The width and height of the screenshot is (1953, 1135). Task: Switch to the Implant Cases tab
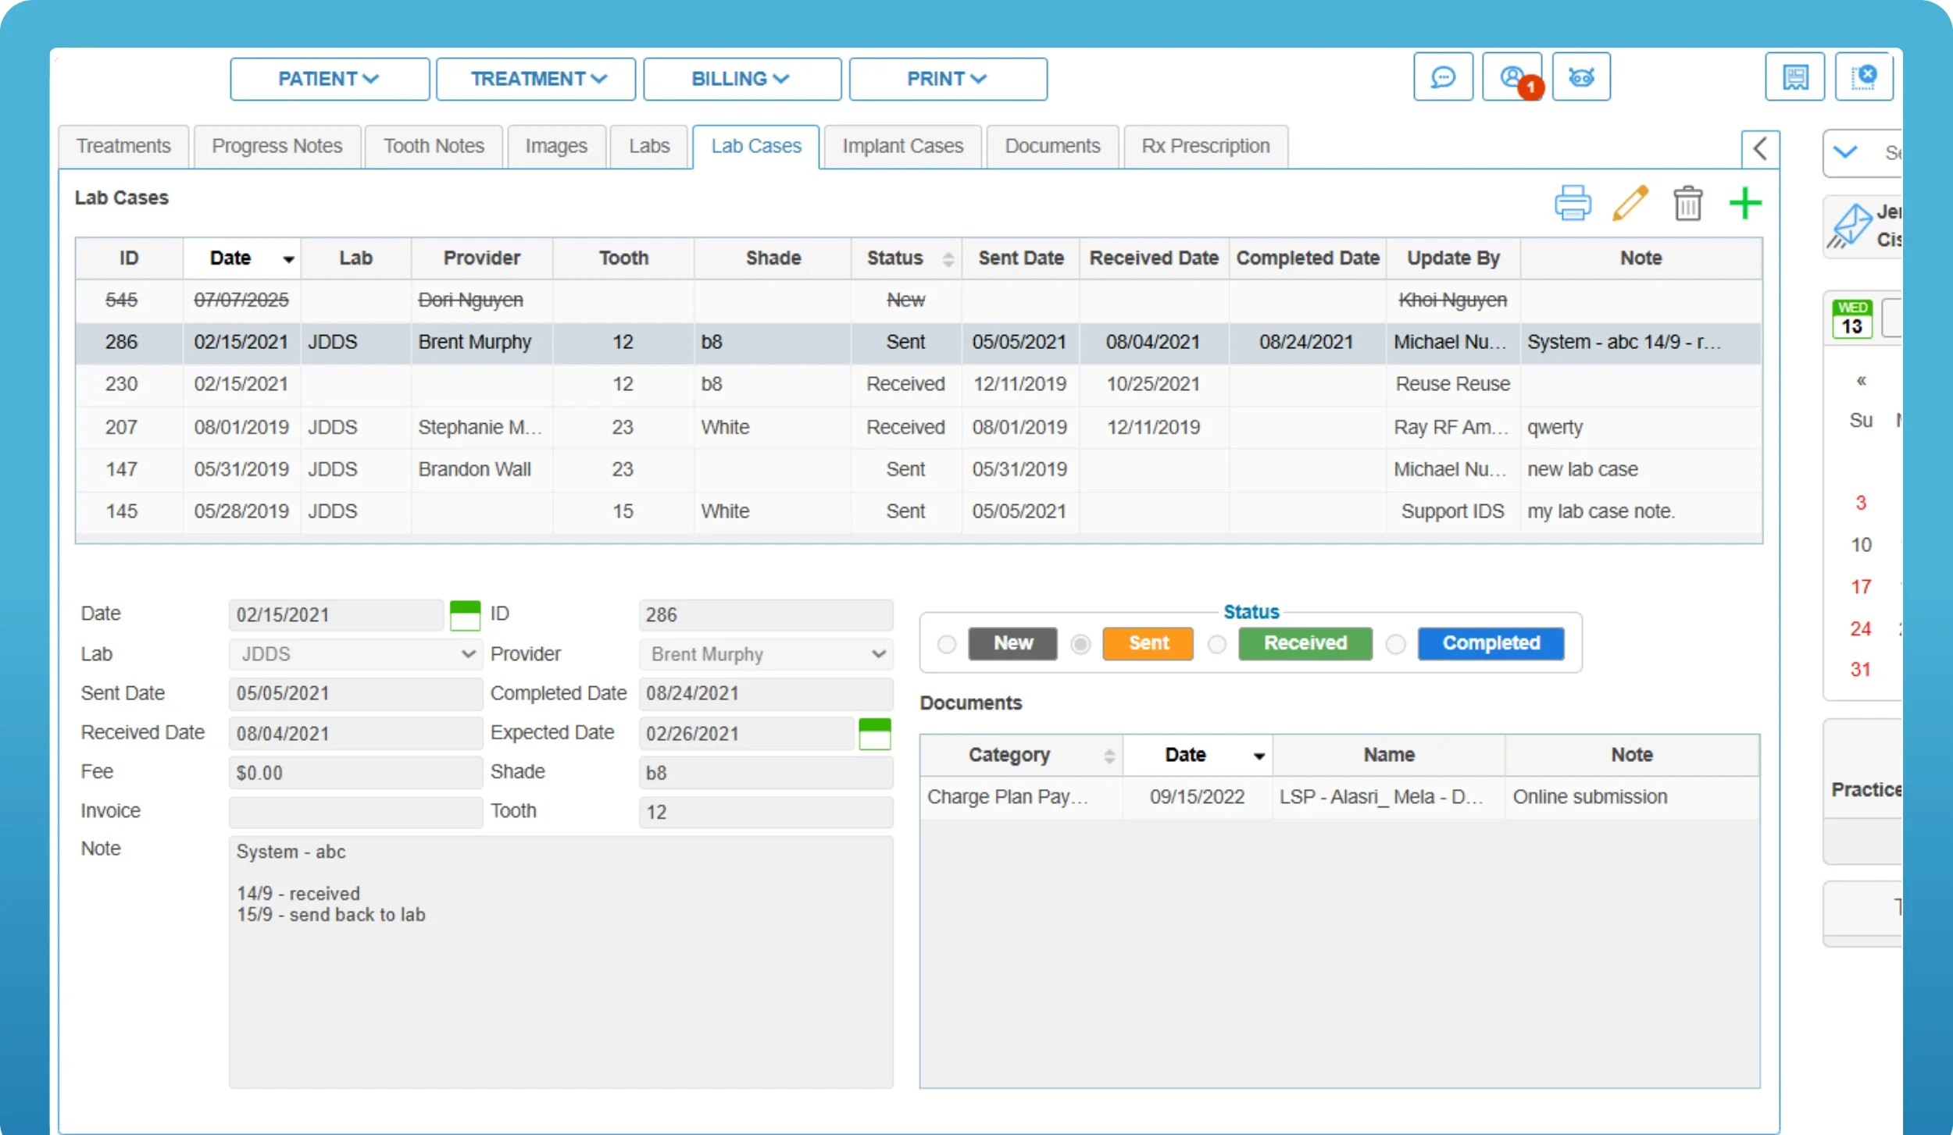(x=902, y=146)
